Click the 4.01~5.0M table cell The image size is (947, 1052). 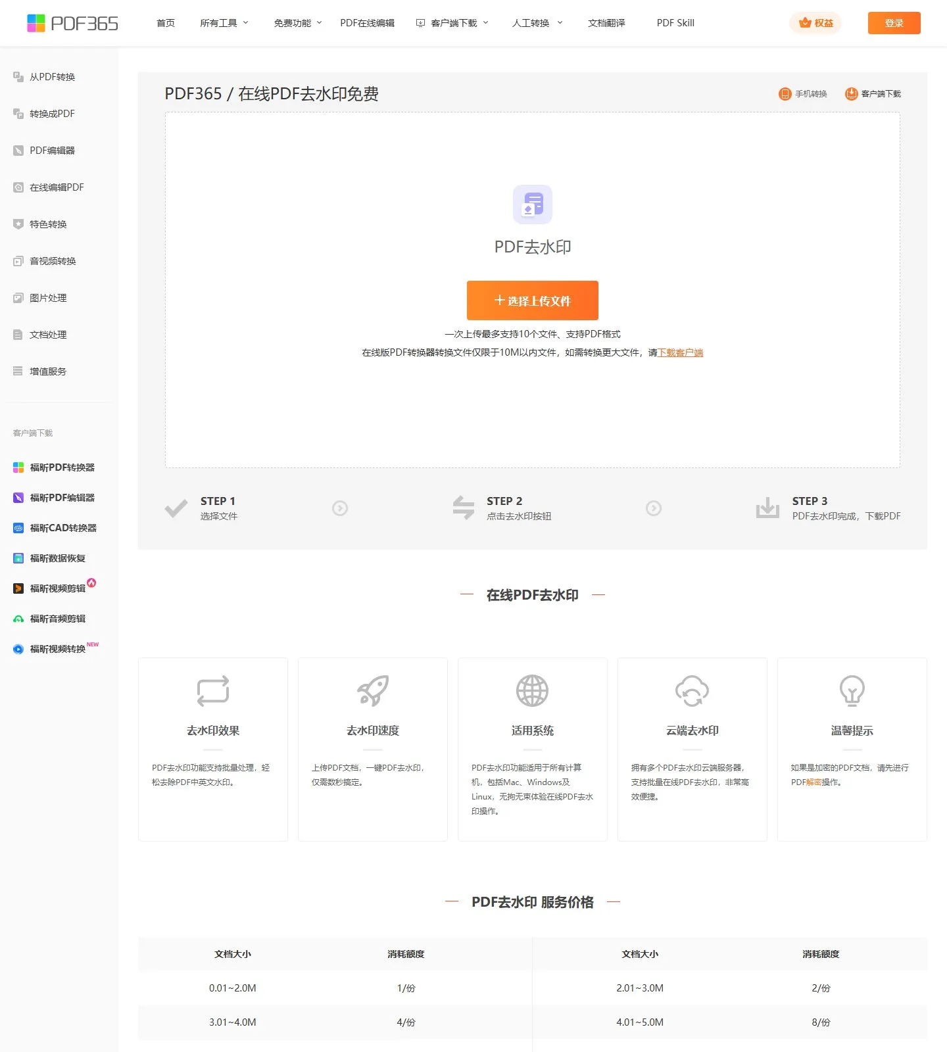click(640, 1022)
